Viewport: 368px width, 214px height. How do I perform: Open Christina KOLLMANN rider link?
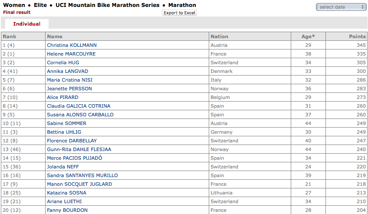click(72, 45)
